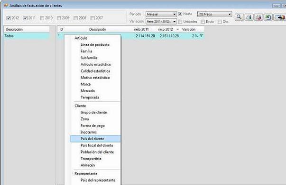Open the Periodo Mensual dropdown
The height and width of the screenshot is (185, 286).
tap(161, 14)
